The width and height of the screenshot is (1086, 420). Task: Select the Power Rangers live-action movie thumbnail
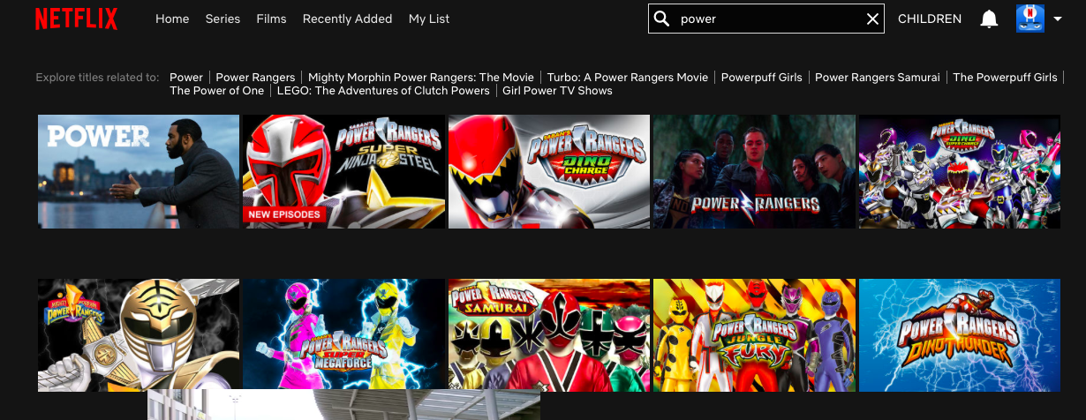point(754,171)
